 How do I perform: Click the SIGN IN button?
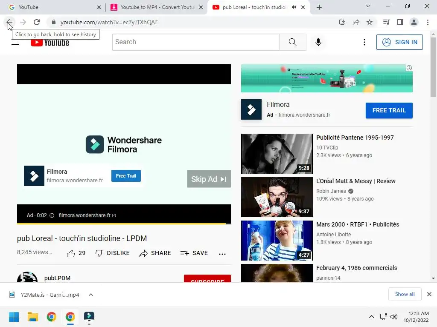[399, 42]
